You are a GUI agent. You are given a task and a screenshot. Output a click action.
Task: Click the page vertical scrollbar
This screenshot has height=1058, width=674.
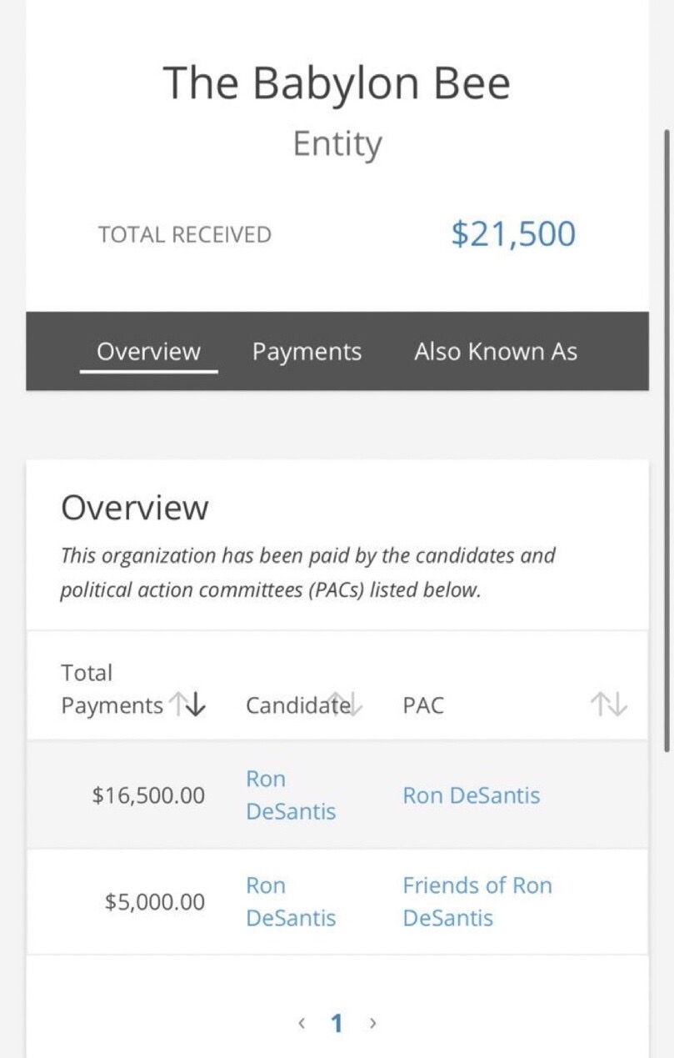(x=666, y=440)
